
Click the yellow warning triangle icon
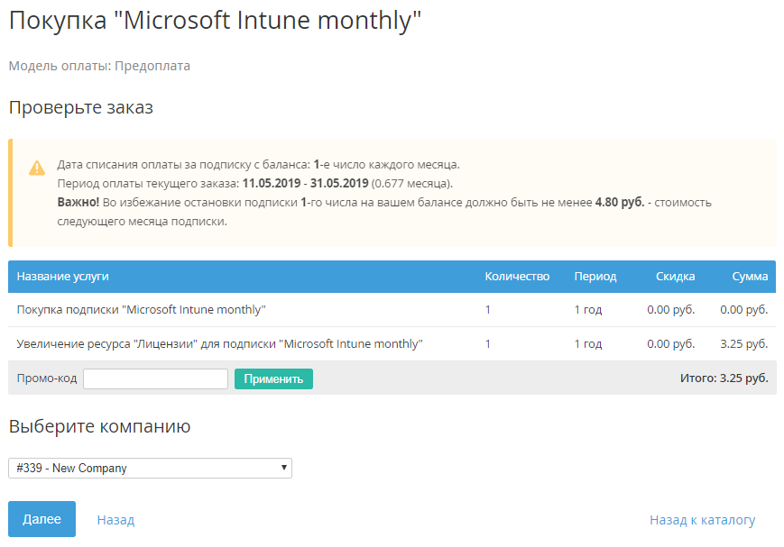[37, 168]
